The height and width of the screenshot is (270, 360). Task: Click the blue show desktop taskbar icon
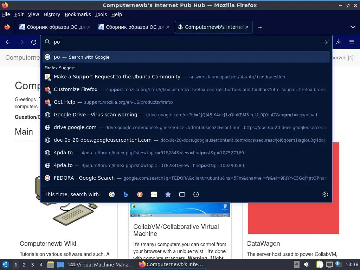pos(61,264)
